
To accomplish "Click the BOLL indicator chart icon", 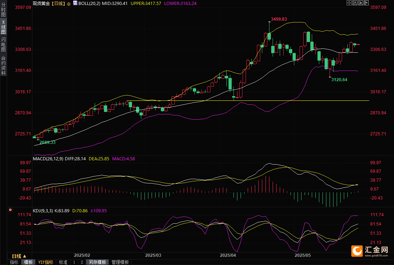I will coord(75,3).
